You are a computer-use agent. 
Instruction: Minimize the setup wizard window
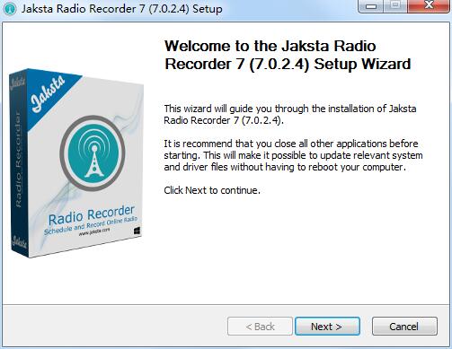(371, 5)
